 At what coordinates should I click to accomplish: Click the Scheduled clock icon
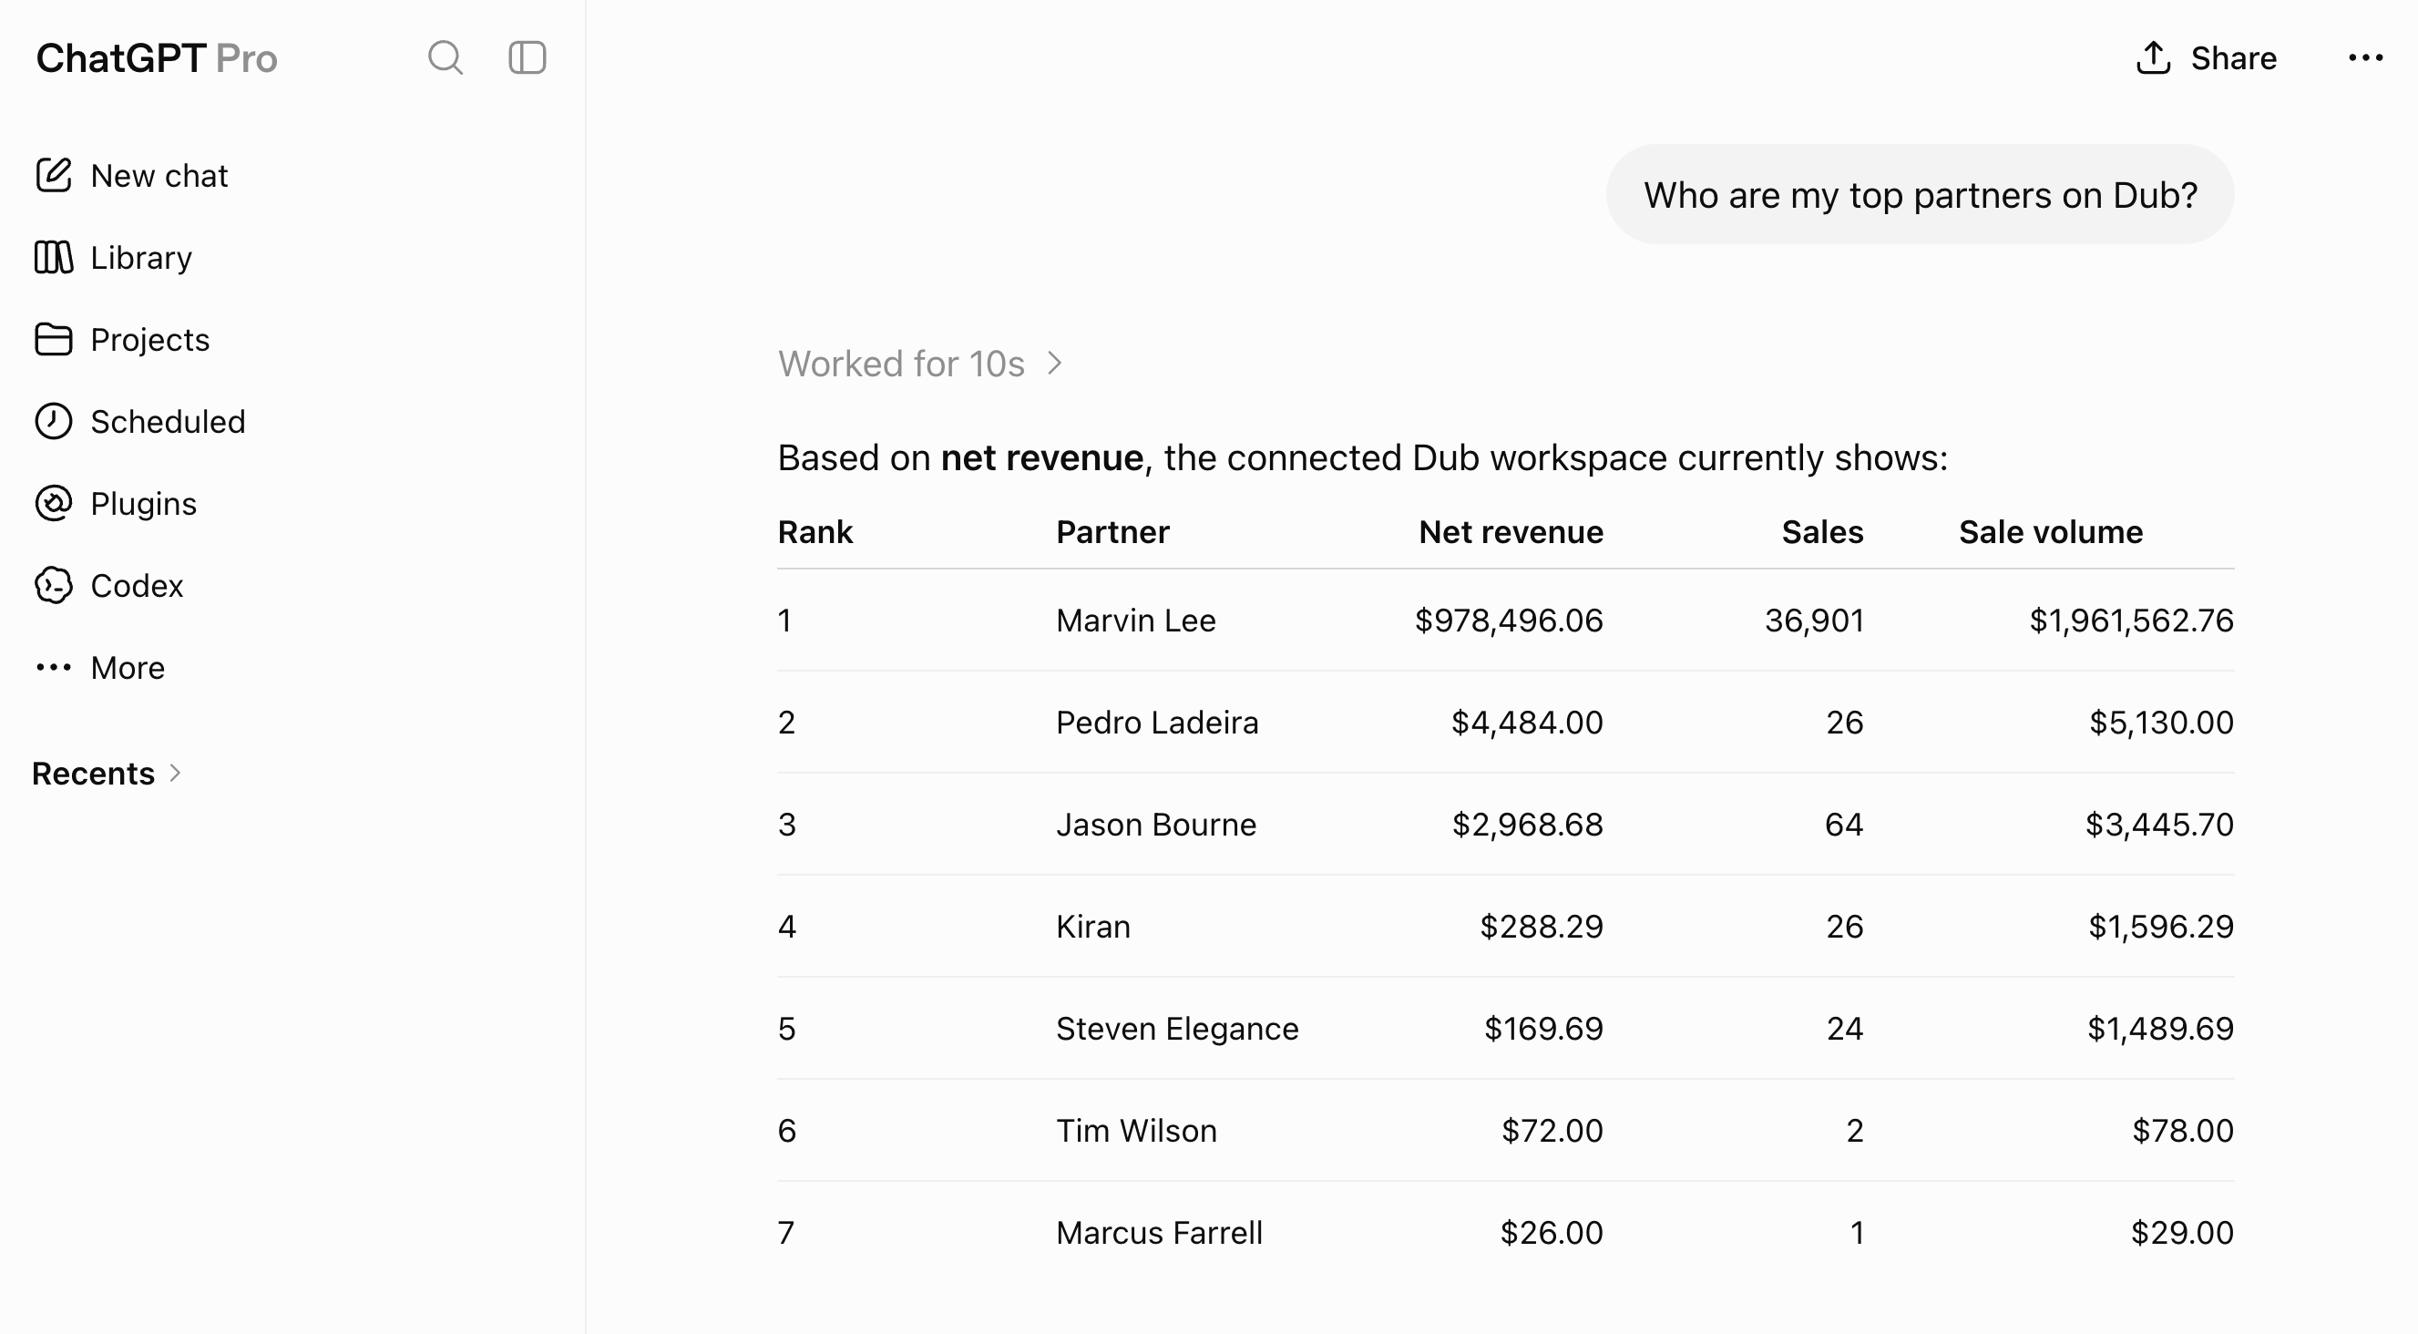[x=54, y=422]
